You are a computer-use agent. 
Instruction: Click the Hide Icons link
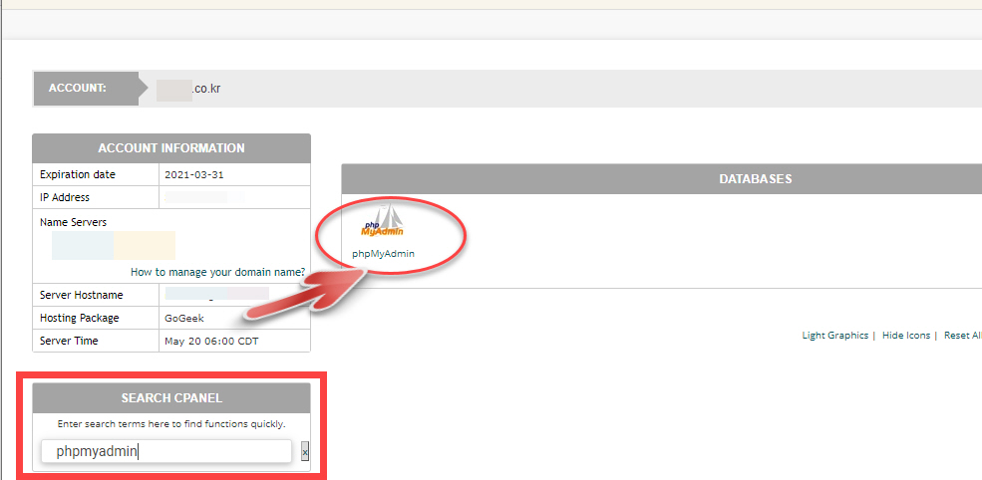906,336
